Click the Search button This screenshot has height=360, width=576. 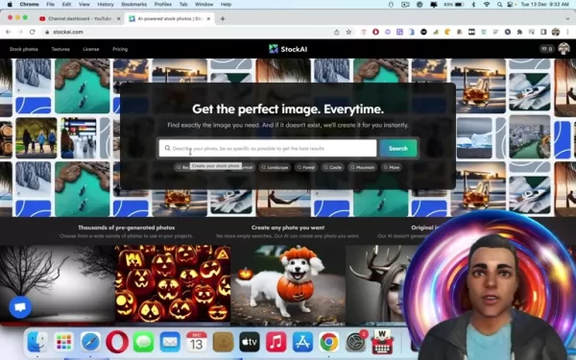(398, 149)
